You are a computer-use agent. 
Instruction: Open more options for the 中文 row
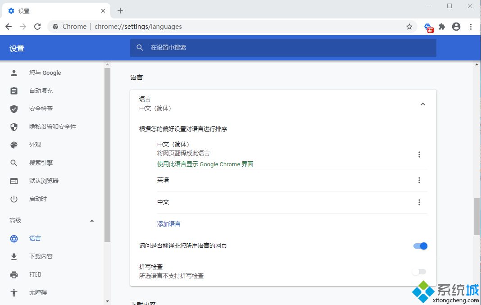click(x=419, y=202)
